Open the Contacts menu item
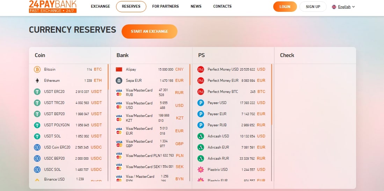Image resolution: width=384 pixels, height=191 pixels. tap(222, 6)
